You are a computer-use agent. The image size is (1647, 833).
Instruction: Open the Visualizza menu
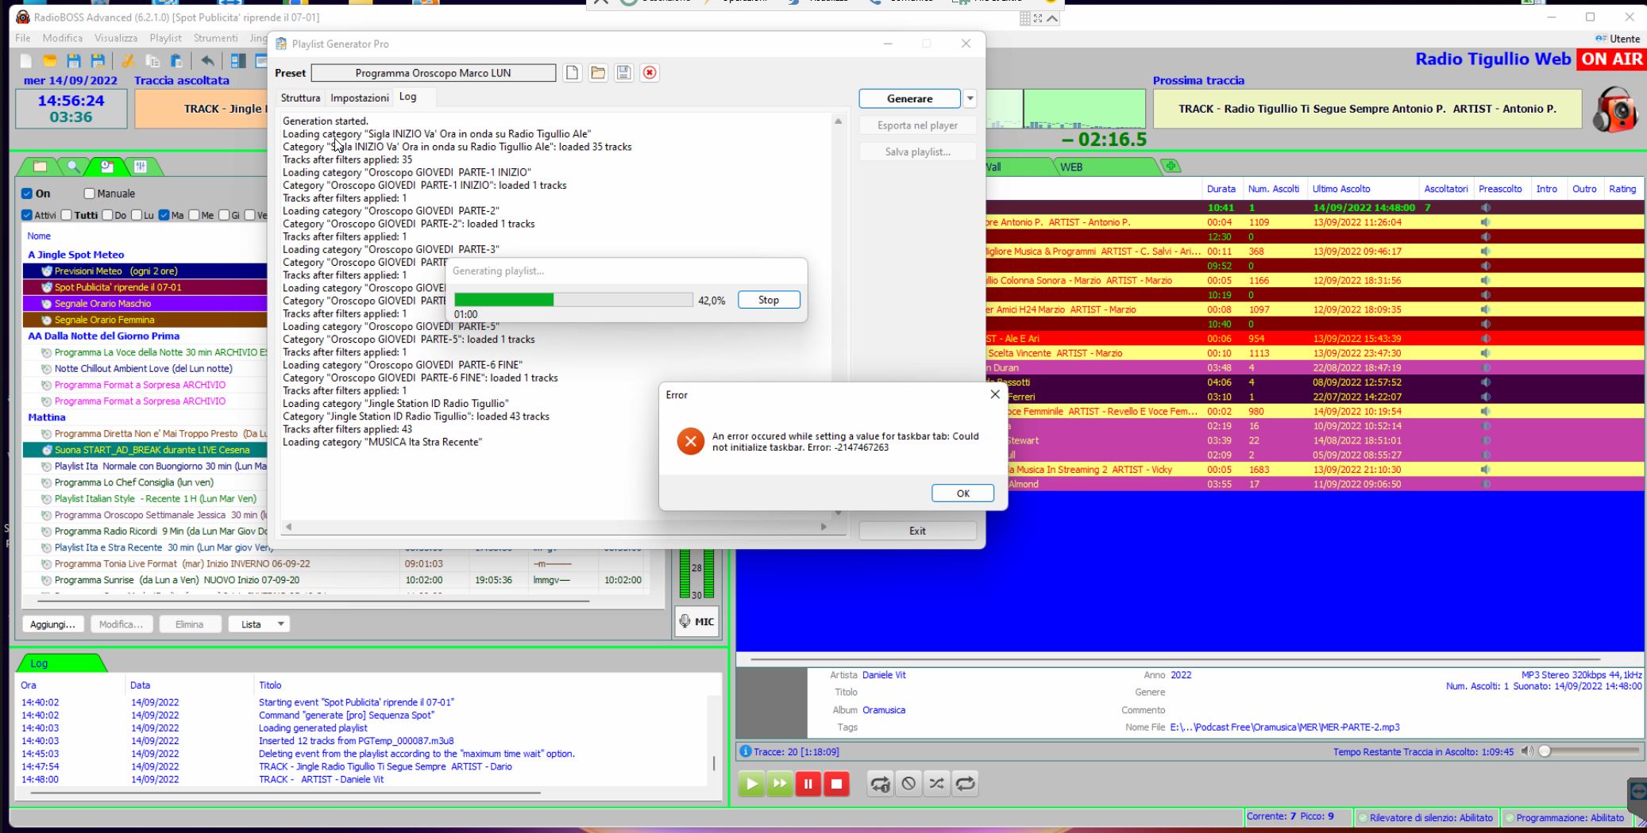(116, 38)
